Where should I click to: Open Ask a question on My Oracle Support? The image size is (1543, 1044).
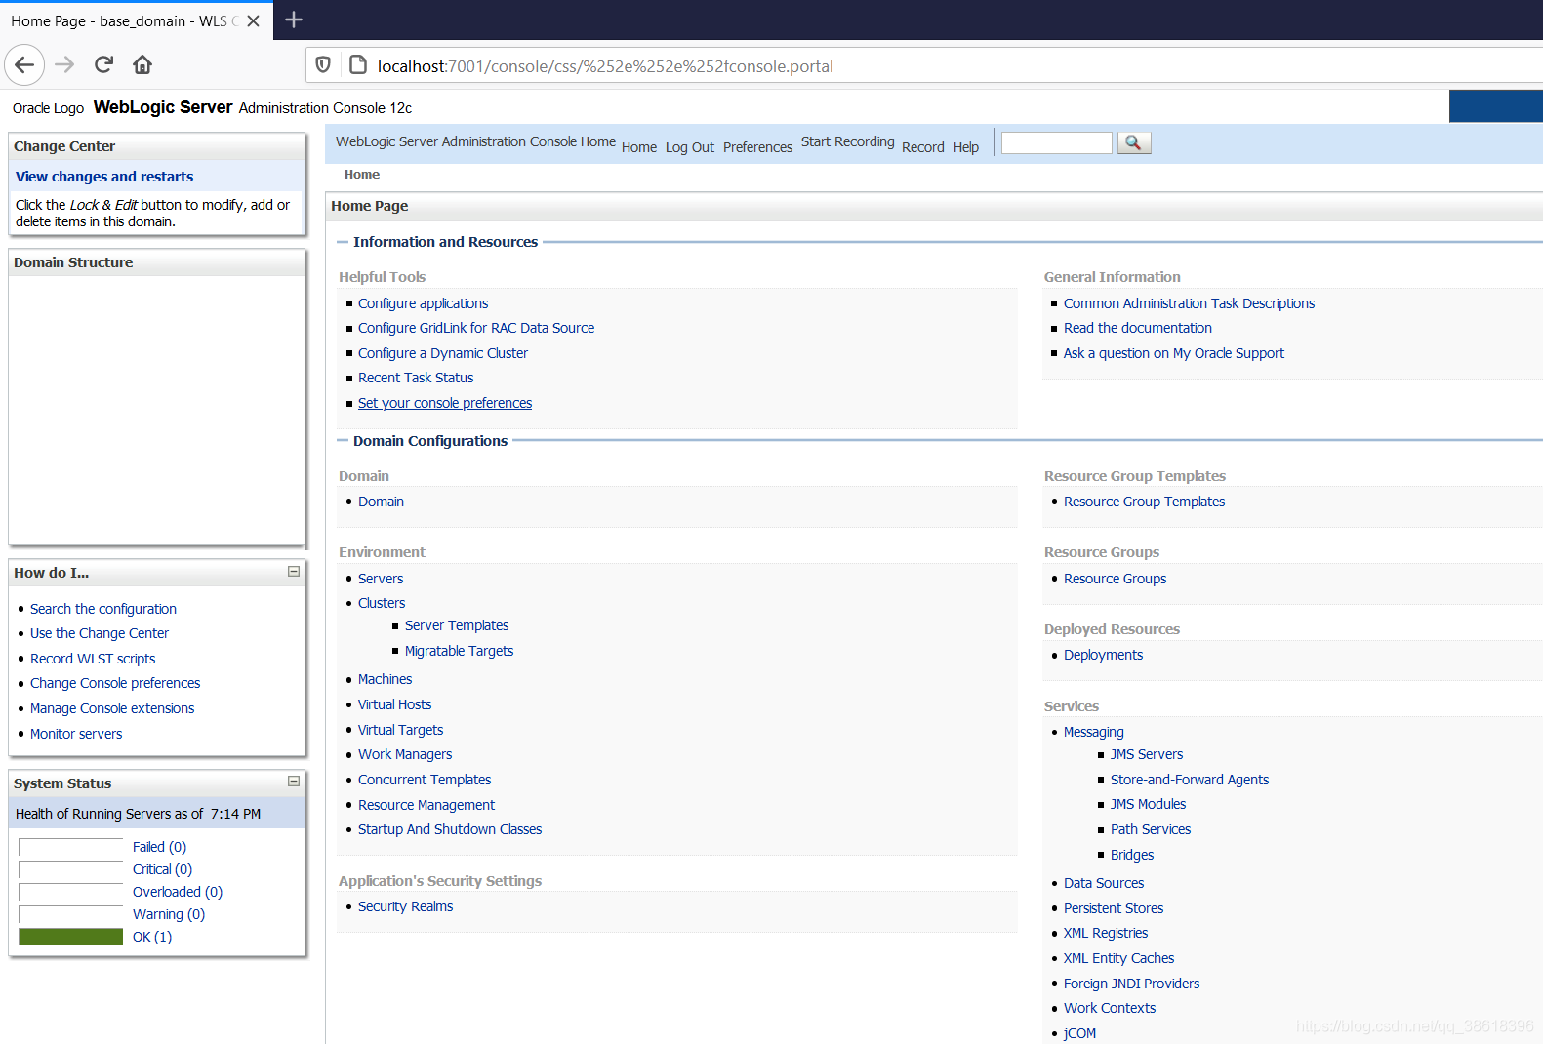(1174, 353)
